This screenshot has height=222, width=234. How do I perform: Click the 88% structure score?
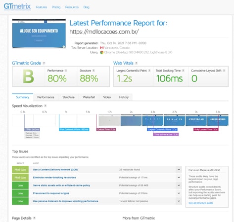click(89, 78)
